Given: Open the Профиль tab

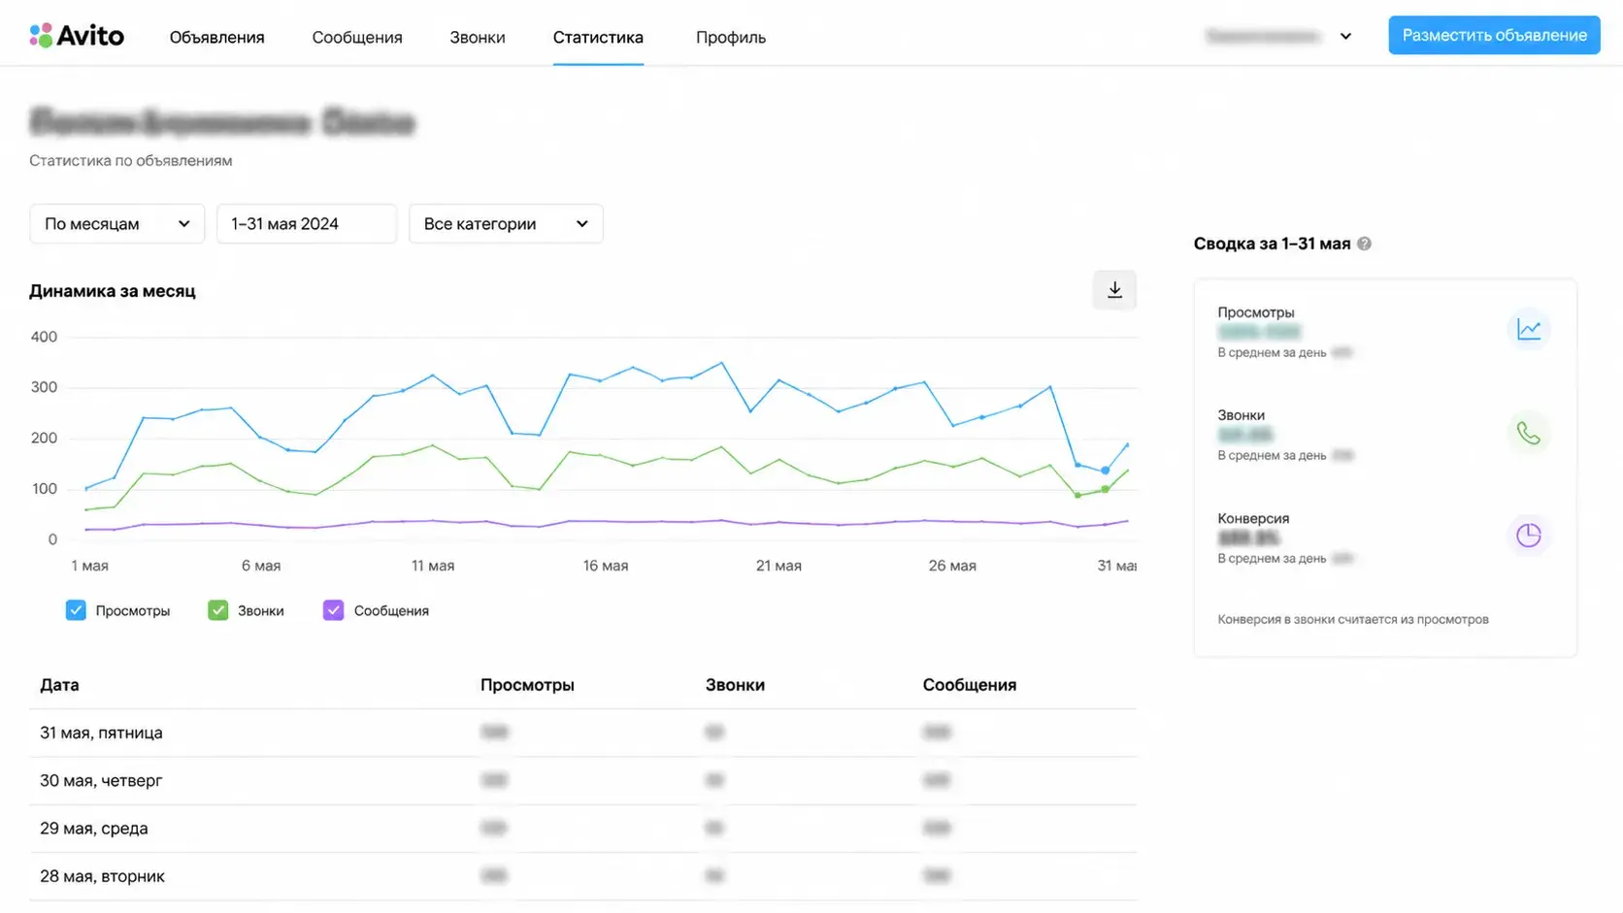Looking at the screenshot, I should coord(731,37).
